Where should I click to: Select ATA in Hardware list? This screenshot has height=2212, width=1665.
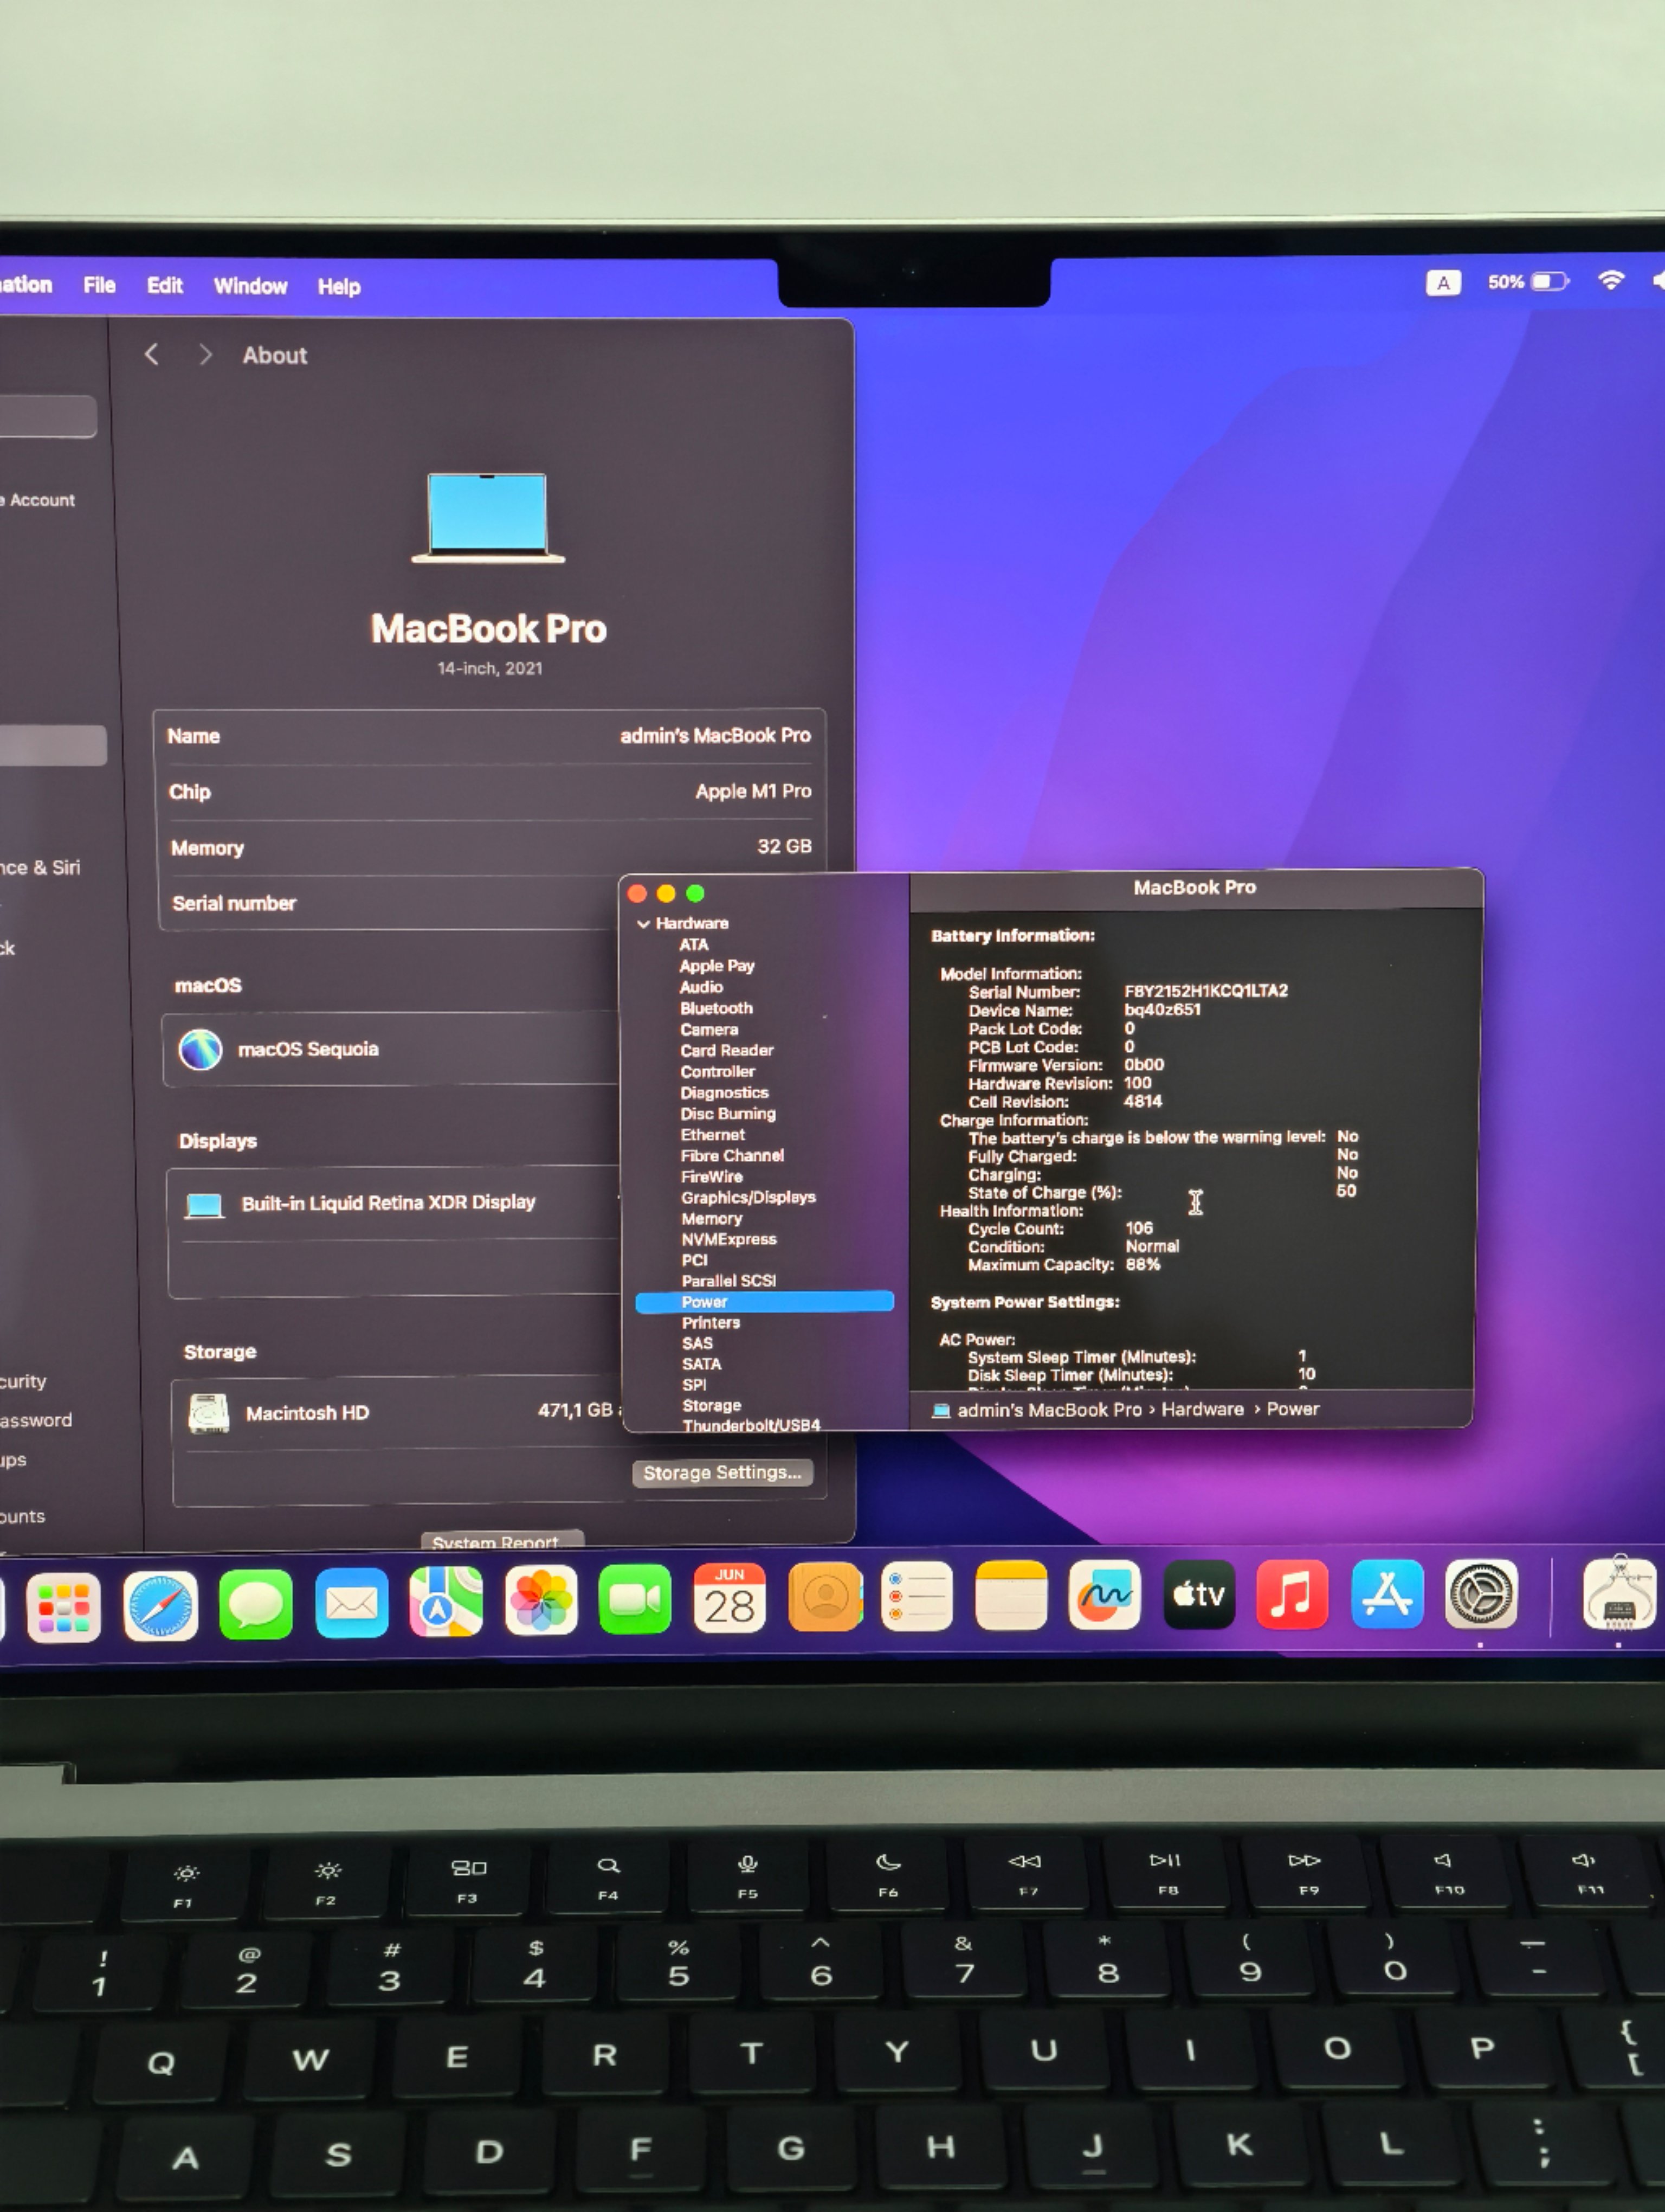coord(694,944)
